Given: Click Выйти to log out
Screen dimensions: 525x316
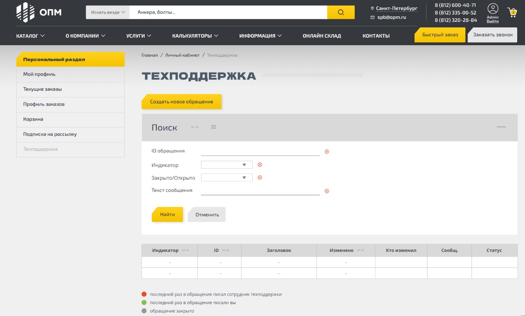Looking at the screenshot, I should pyautogui.click(x=492, y=21).
